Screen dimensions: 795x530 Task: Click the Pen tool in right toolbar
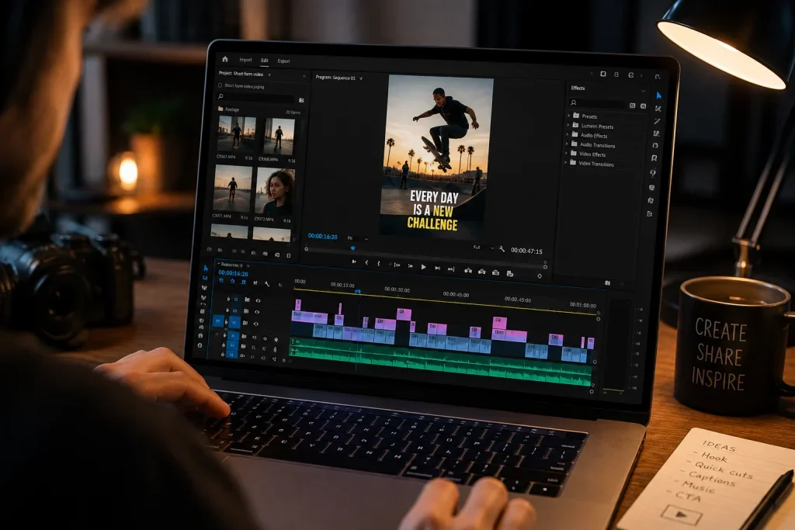[657, 121]
